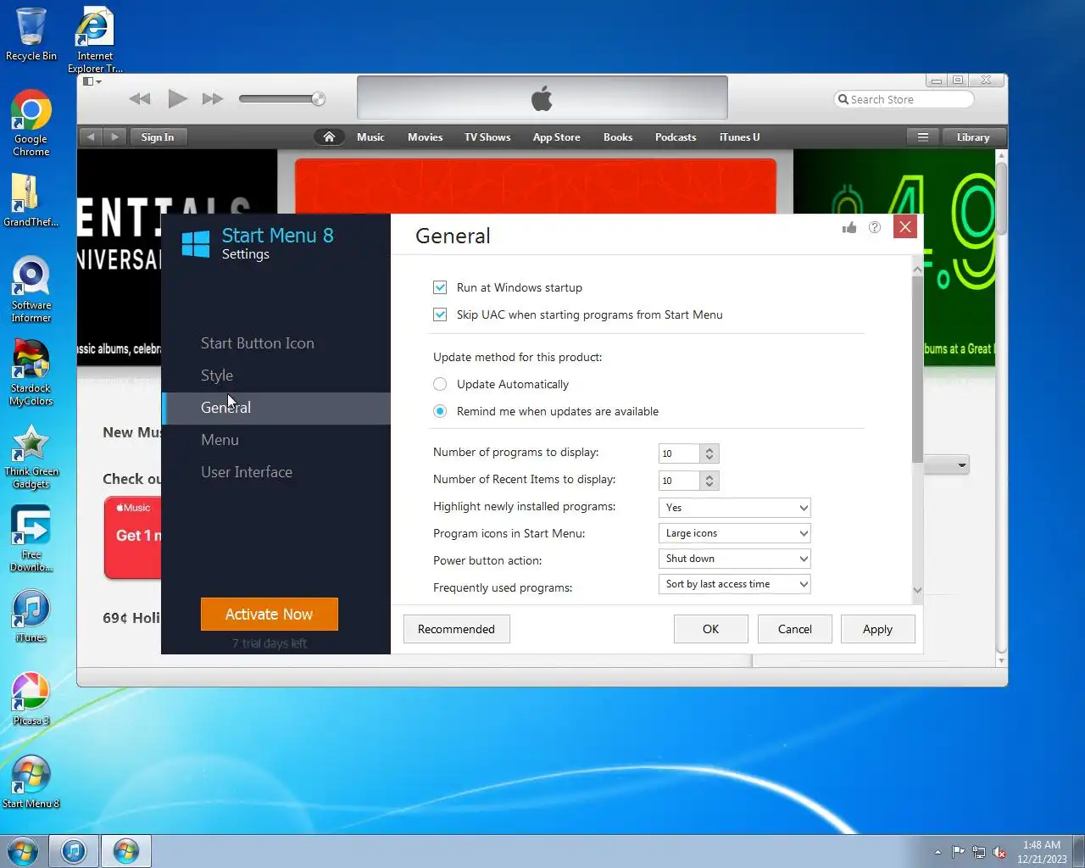
Task: Open Podcasts tab in iTunes
Action: tap(676, 136)
